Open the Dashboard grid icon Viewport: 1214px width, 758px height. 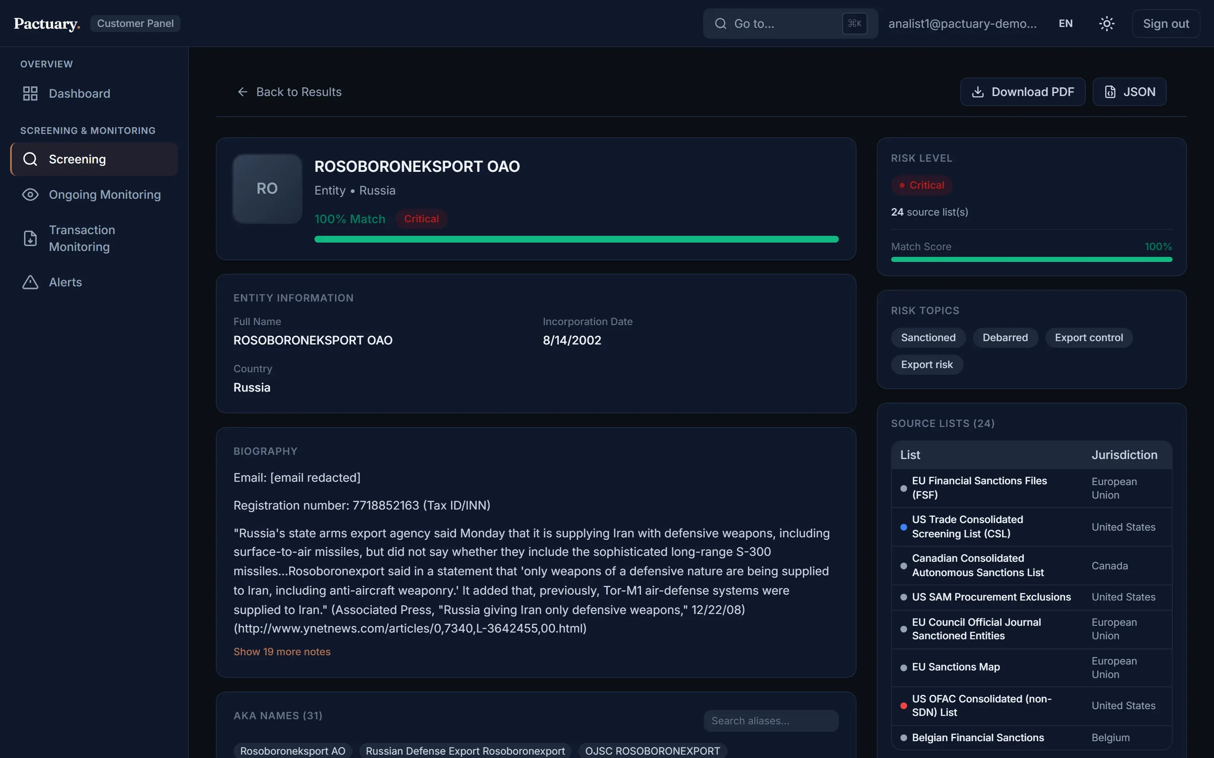click(x=30, y=93)
